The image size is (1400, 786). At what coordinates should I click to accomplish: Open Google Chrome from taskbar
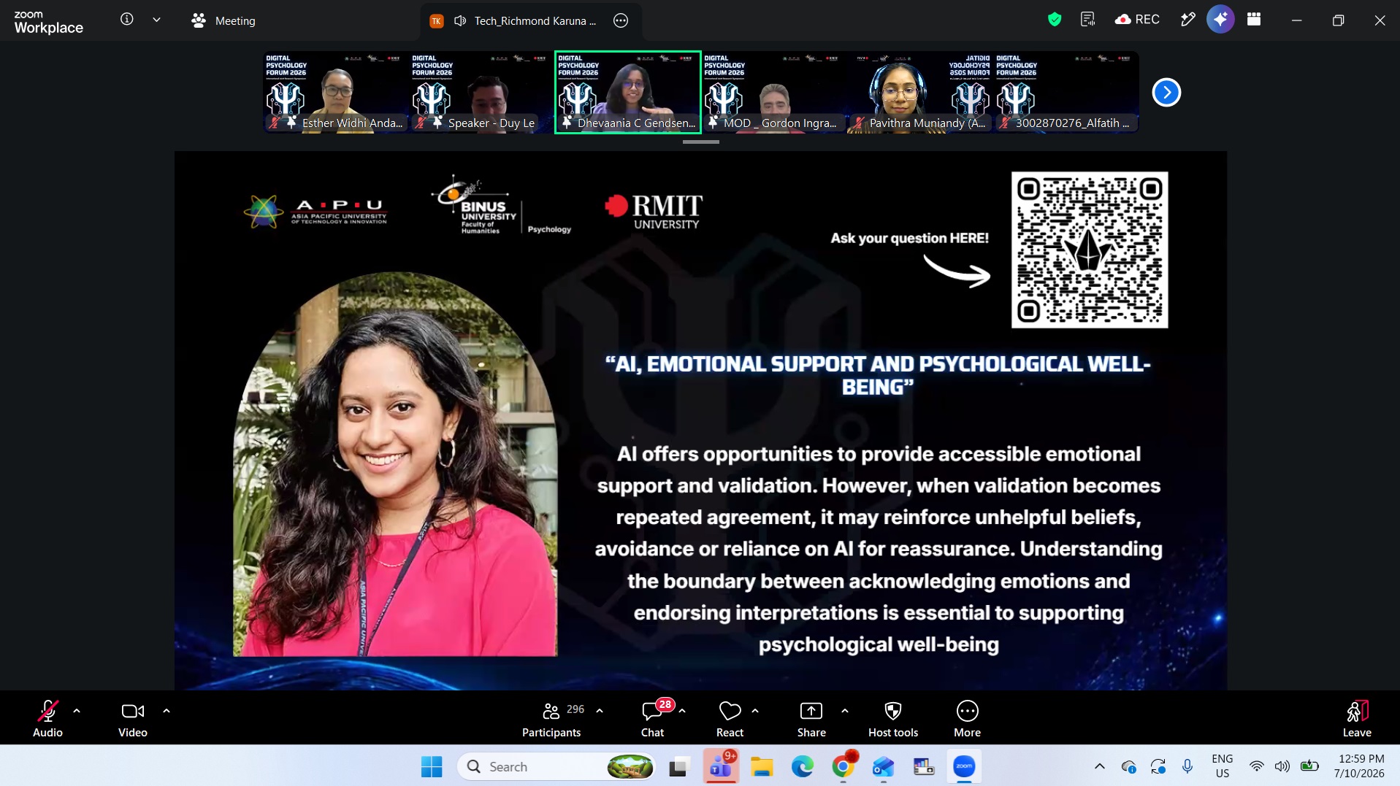coord(843,766)
